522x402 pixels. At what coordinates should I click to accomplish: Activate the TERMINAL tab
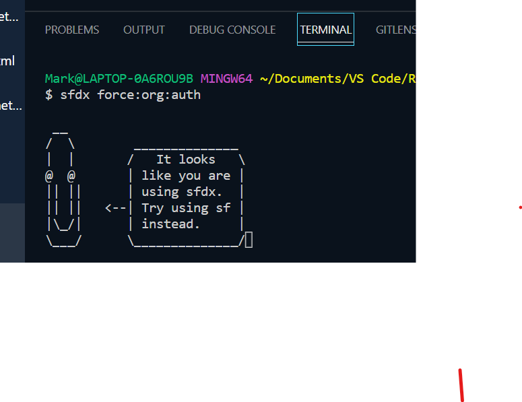(x=325, y=30)
